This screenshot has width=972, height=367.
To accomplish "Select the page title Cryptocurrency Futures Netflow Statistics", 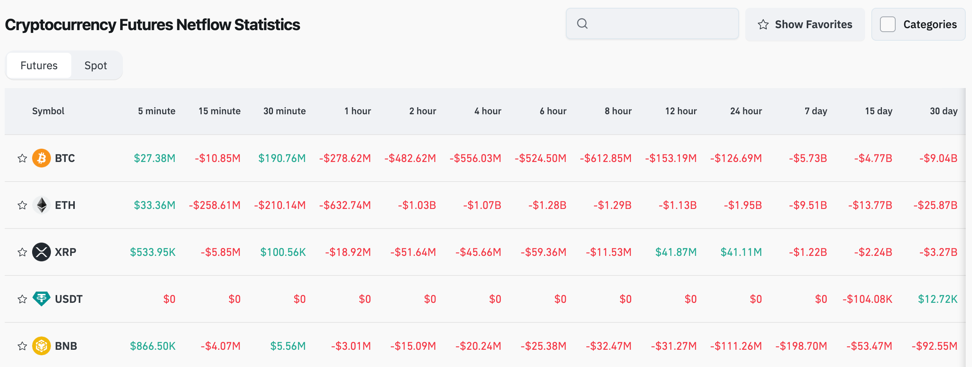I will coord(152,25).
